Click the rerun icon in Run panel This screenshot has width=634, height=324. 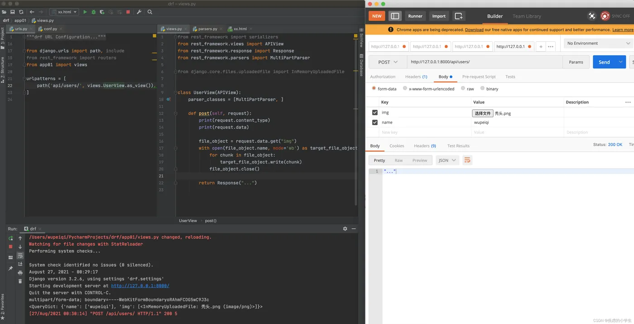coord(11,238)
